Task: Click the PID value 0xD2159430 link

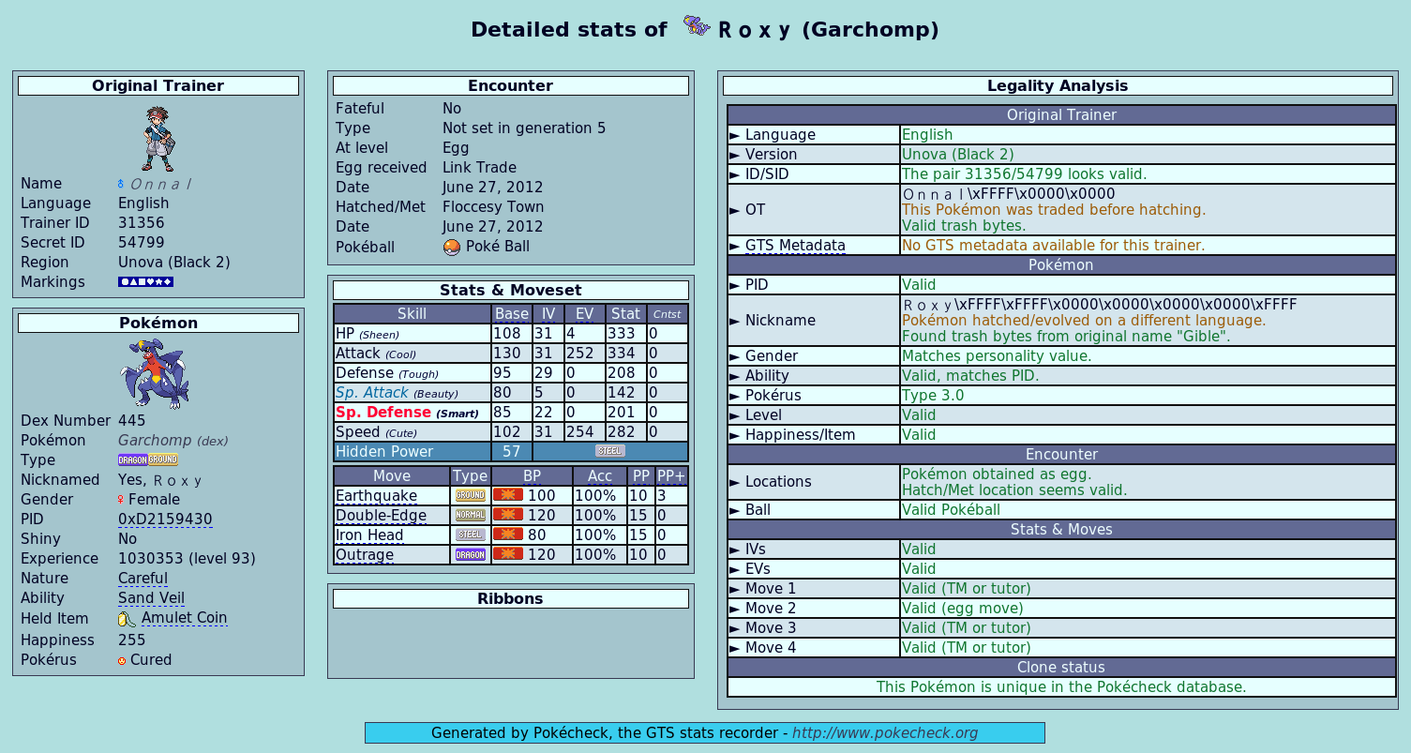Action: click(165, 520)
